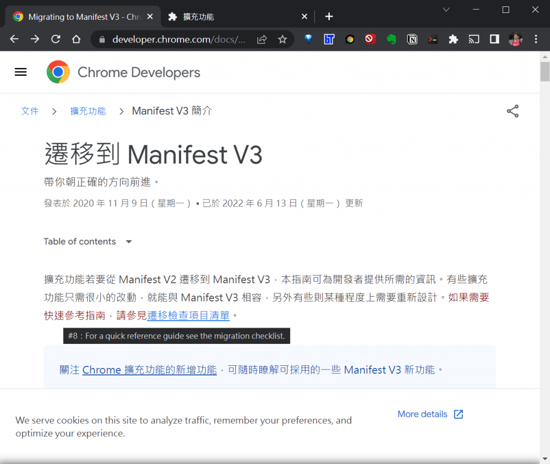Open the browser home page

coord(76,39)
